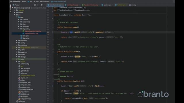Click Http breadcrumb in navigation bar
The image size is (184, 103).
pyautogui.click(x=36, y=2)
